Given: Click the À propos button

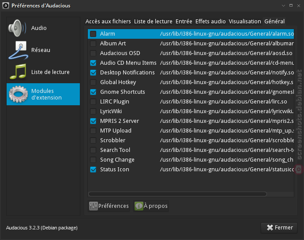Looking at the screenshot, I should tap(151, 206).
